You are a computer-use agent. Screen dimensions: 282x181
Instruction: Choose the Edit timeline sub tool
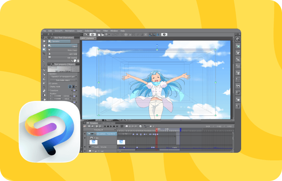pos(63,57)
